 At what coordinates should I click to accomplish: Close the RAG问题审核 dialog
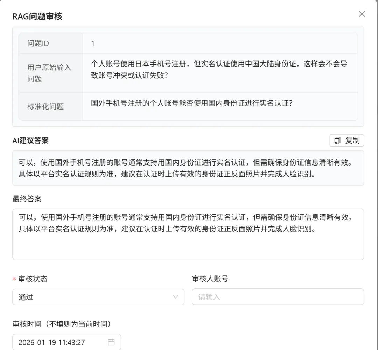(x=362, y=14)
